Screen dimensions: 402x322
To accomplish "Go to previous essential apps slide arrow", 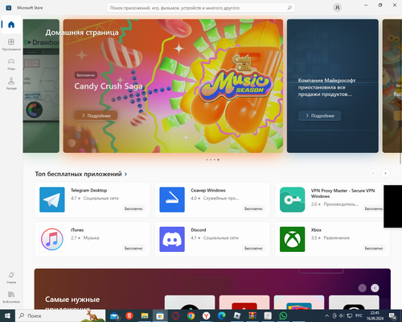I will [x=363, y=288].
